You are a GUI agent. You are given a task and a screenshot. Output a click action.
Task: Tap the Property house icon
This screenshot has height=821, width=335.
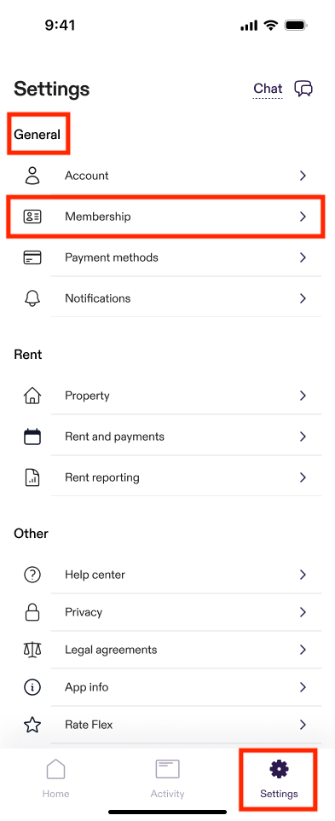click(x=32, y=396)
